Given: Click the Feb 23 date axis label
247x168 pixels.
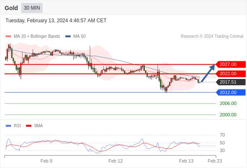Looking at the screenshot, I should (x=215, y=161).
